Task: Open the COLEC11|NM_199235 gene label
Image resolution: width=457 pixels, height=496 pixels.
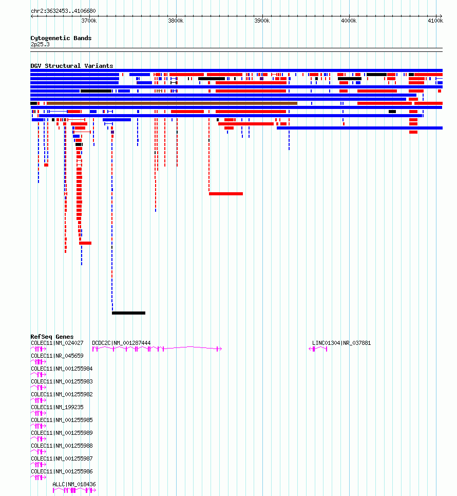Action: [57, 407]
